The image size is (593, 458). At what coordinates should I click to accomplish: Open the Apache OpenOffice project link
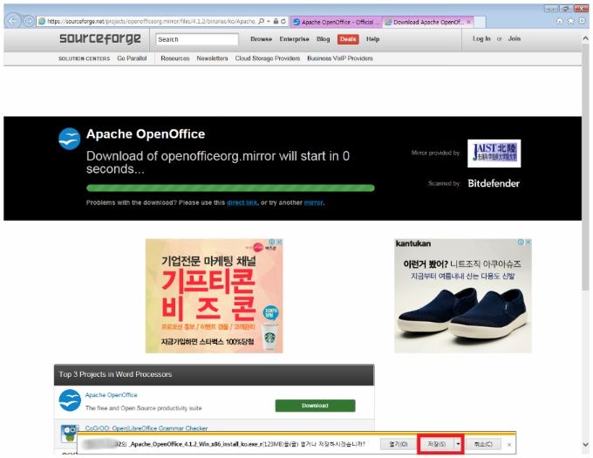(x=112, y=395)
